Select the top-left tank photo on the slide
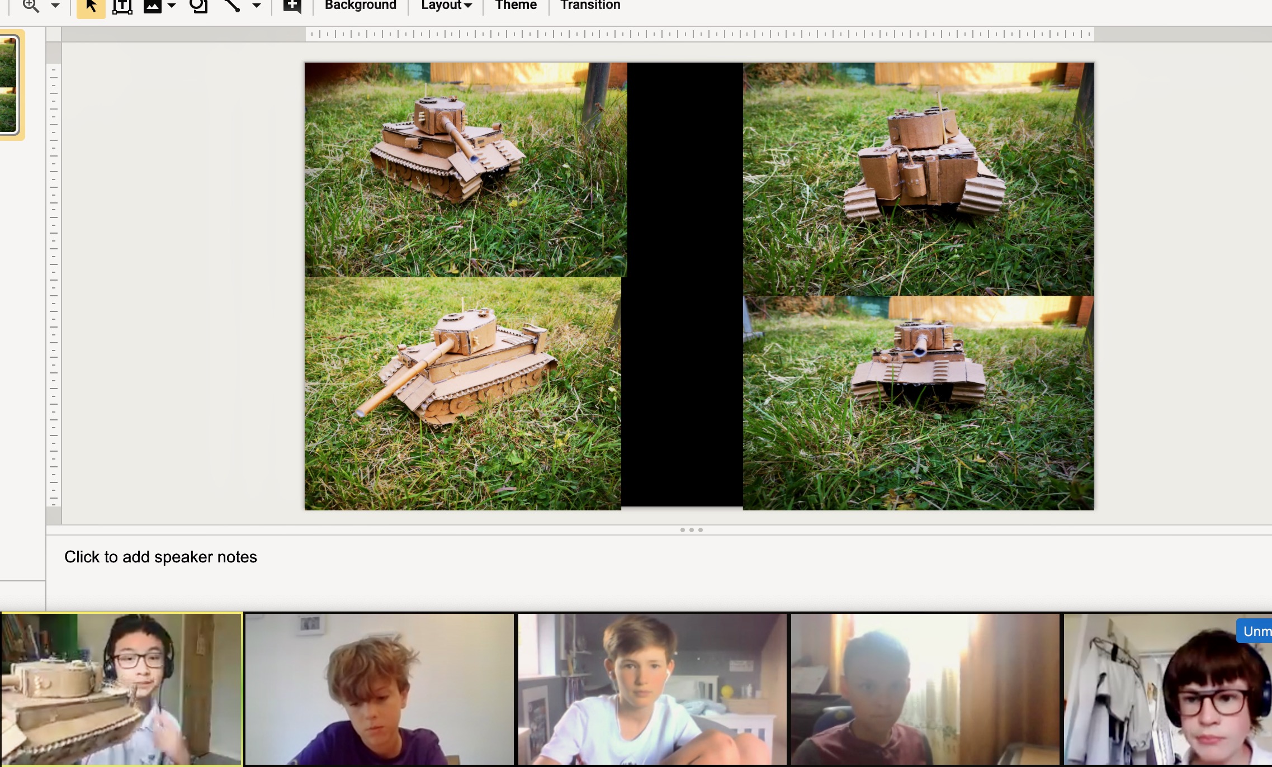1272x767 pixels. click(x=465, y=169)
